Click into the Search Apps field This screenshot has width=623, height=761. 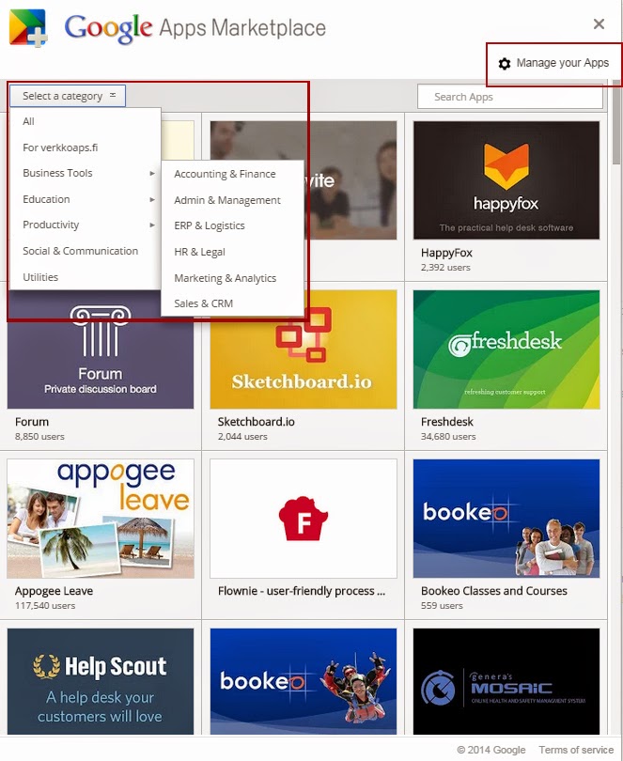(510, 97)
